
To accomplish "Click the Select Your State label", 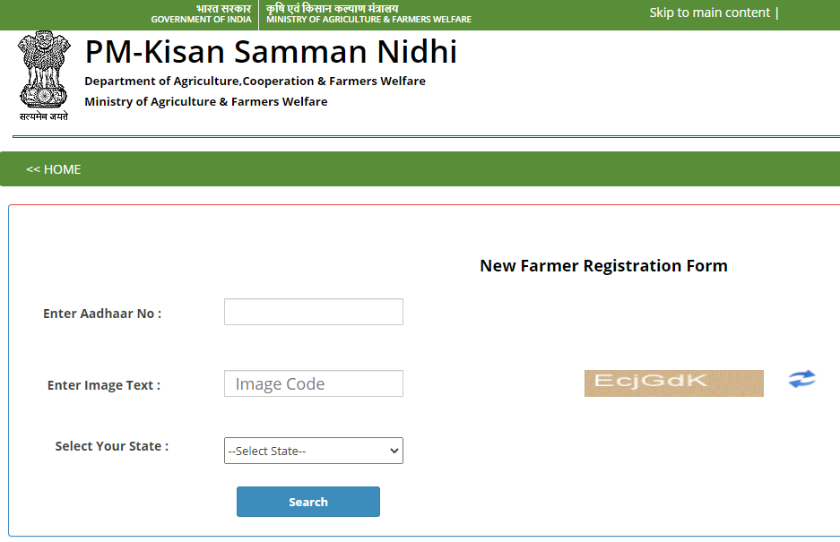I will 111,446.
